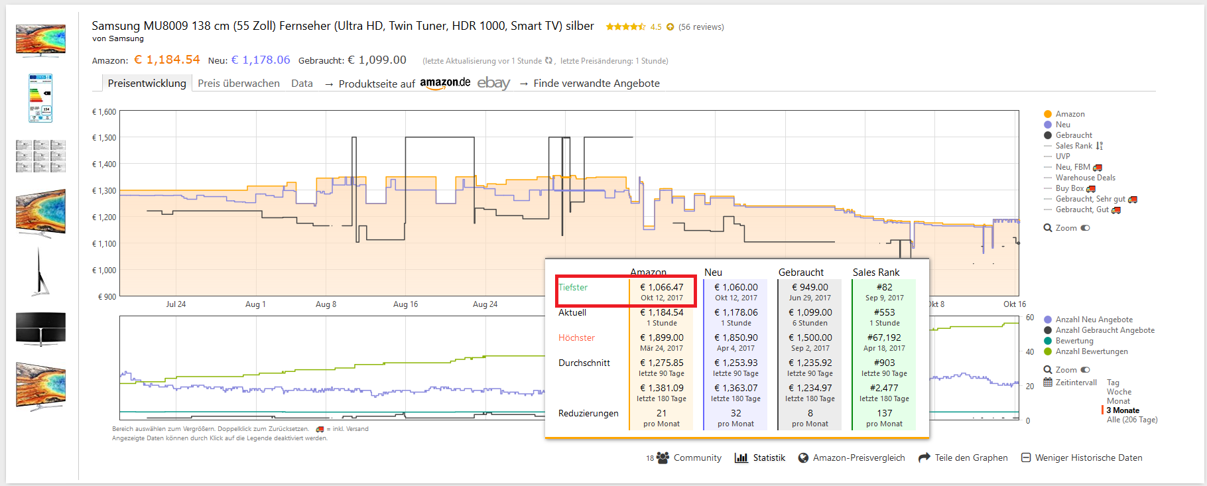This screenshot has height=486, width=1207.
Task: Select the spec sheets grid thumbnail
Action: [x=40, y=156]
